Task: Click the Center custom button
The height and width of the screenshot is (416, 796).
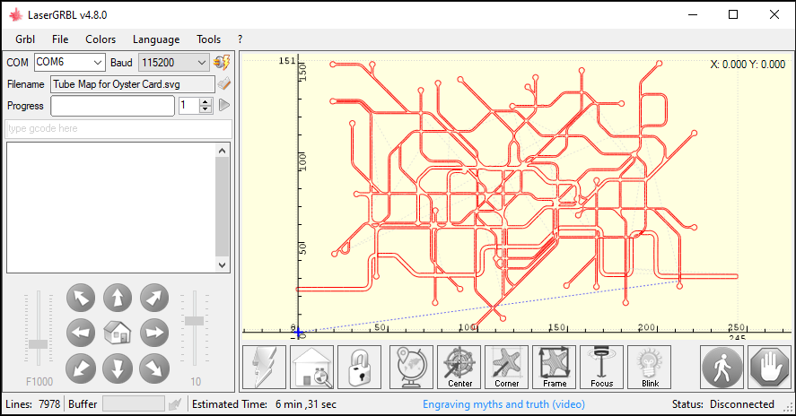Action: coord(459,368)
